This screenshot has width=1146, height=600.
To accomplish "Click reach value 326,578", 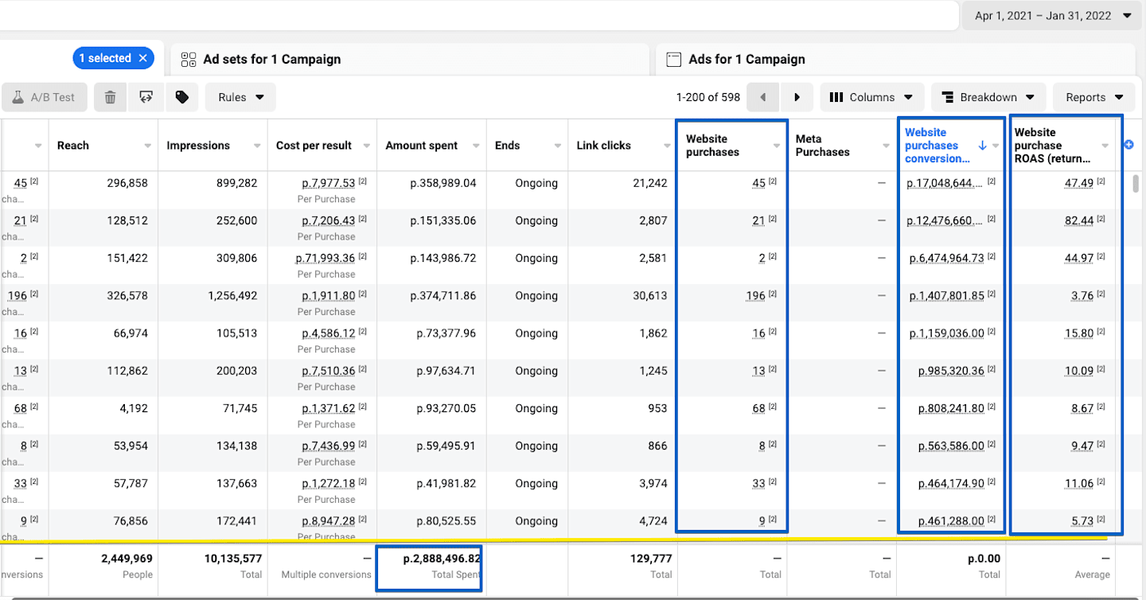I will tap(127, 296).
